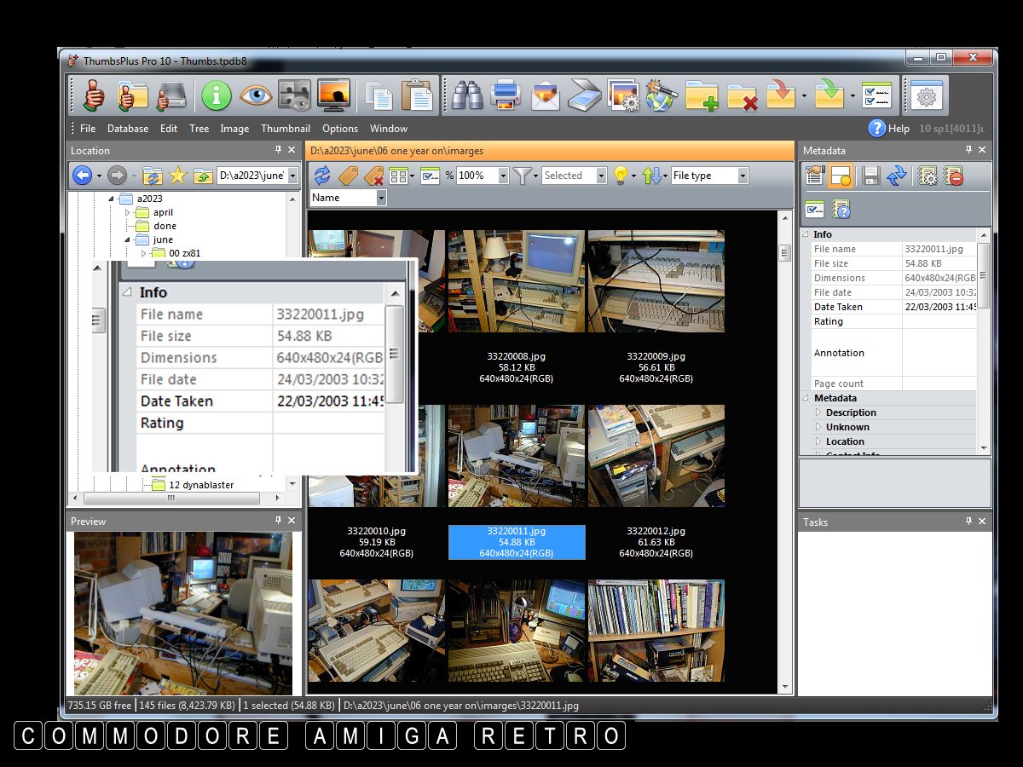Viewport: 1023px width, 767px height.
Task: Toggle the filter funnel button
Action: click(523, 176)
